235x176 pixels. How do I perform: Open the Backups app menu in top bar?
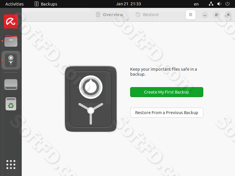[x=46, y=4]
